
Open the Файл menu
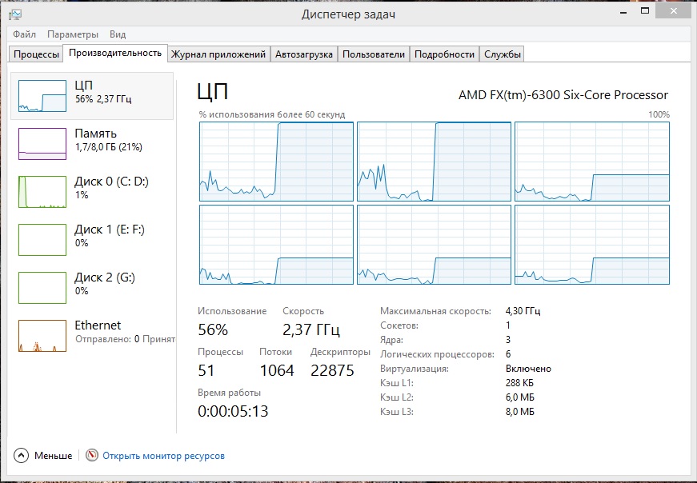point(24,34)
